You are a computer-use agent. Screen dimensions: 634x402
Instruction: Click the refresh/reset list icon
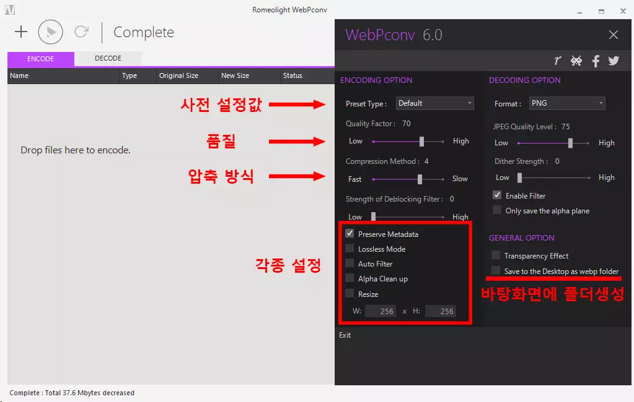click(81, 32)
